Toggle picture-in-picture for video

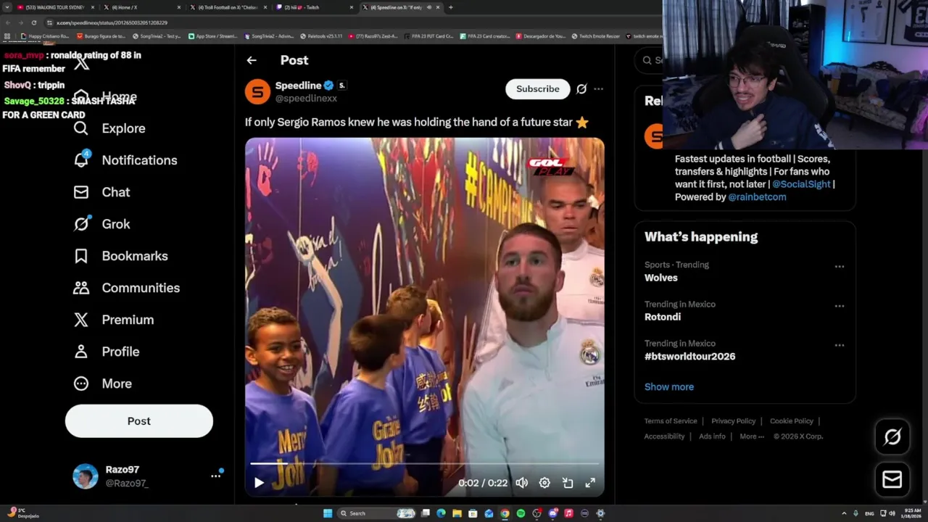[568, 483]
